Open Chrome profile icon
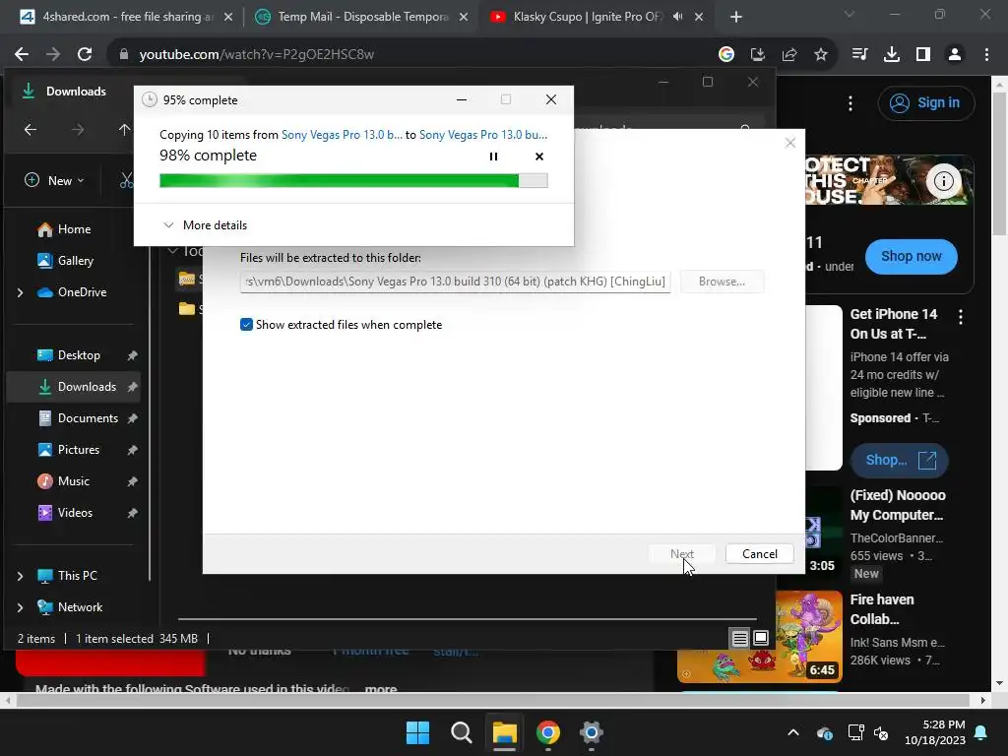The image size is (1008, 756). 955,55
